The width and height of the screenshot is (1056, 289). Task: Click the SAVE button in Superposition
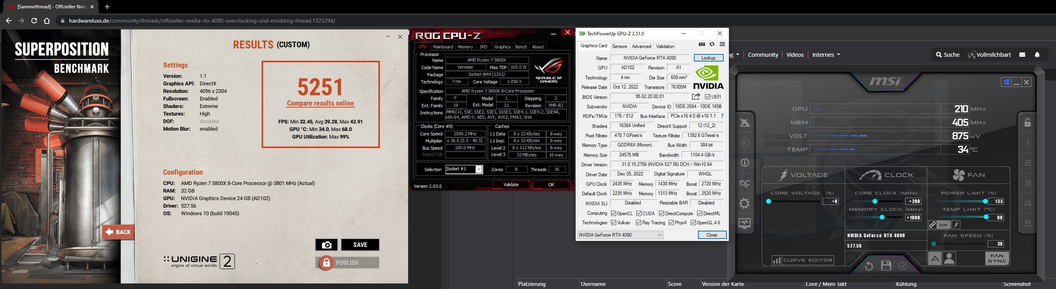coord(360,245)
